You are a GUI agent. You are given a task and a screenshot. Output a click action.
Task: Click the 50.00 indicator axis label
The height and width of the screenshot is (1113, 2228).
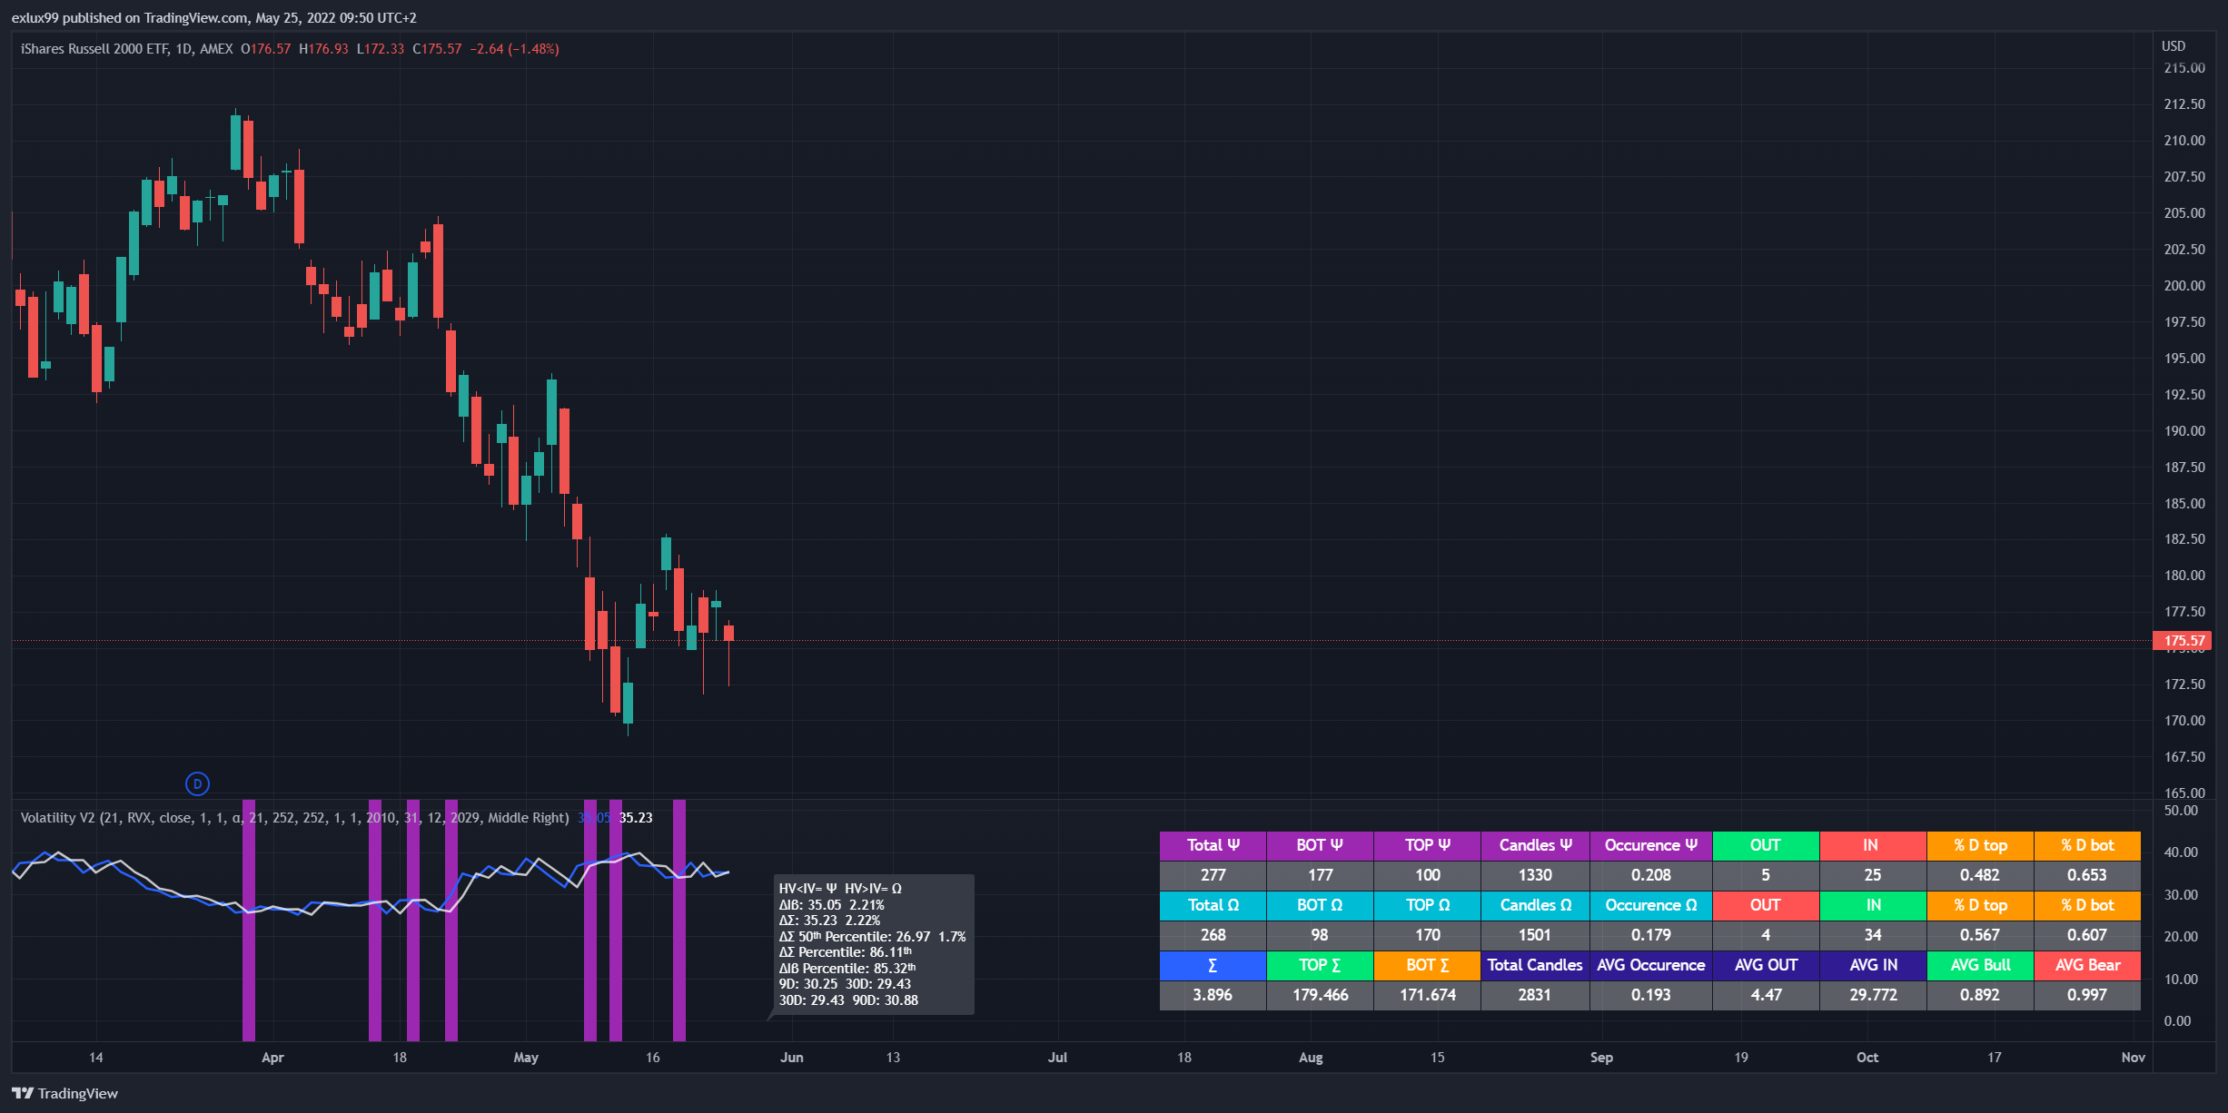coord(2181,811)
